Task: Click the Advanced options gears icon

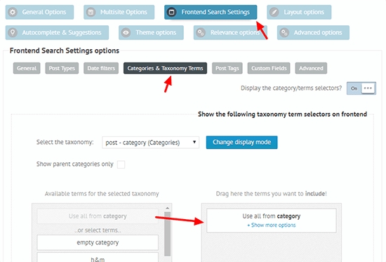Action: point(284,32)
